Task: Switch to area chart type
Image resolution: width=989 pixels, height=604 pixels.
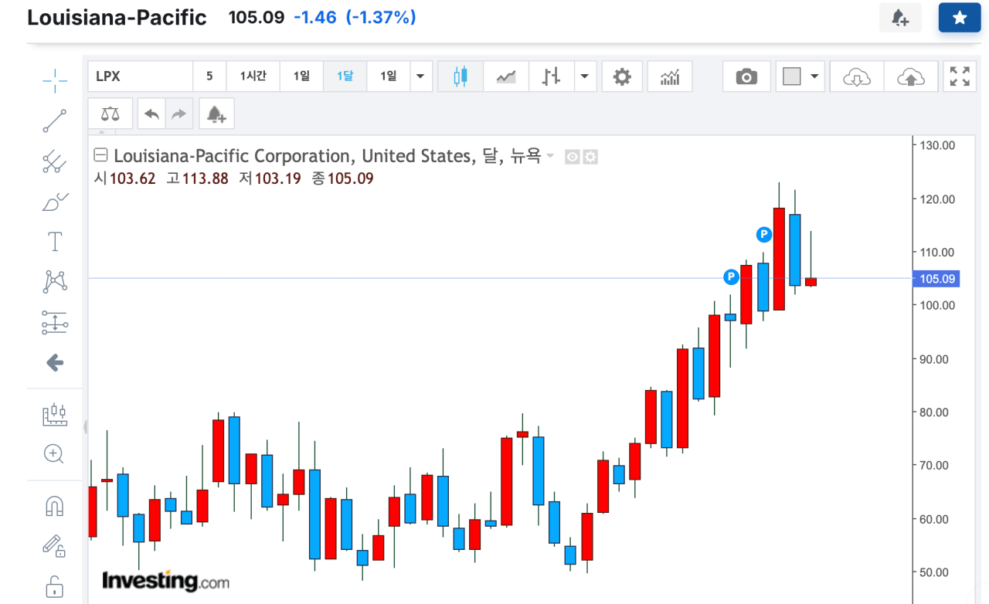Action: (506, 76)
